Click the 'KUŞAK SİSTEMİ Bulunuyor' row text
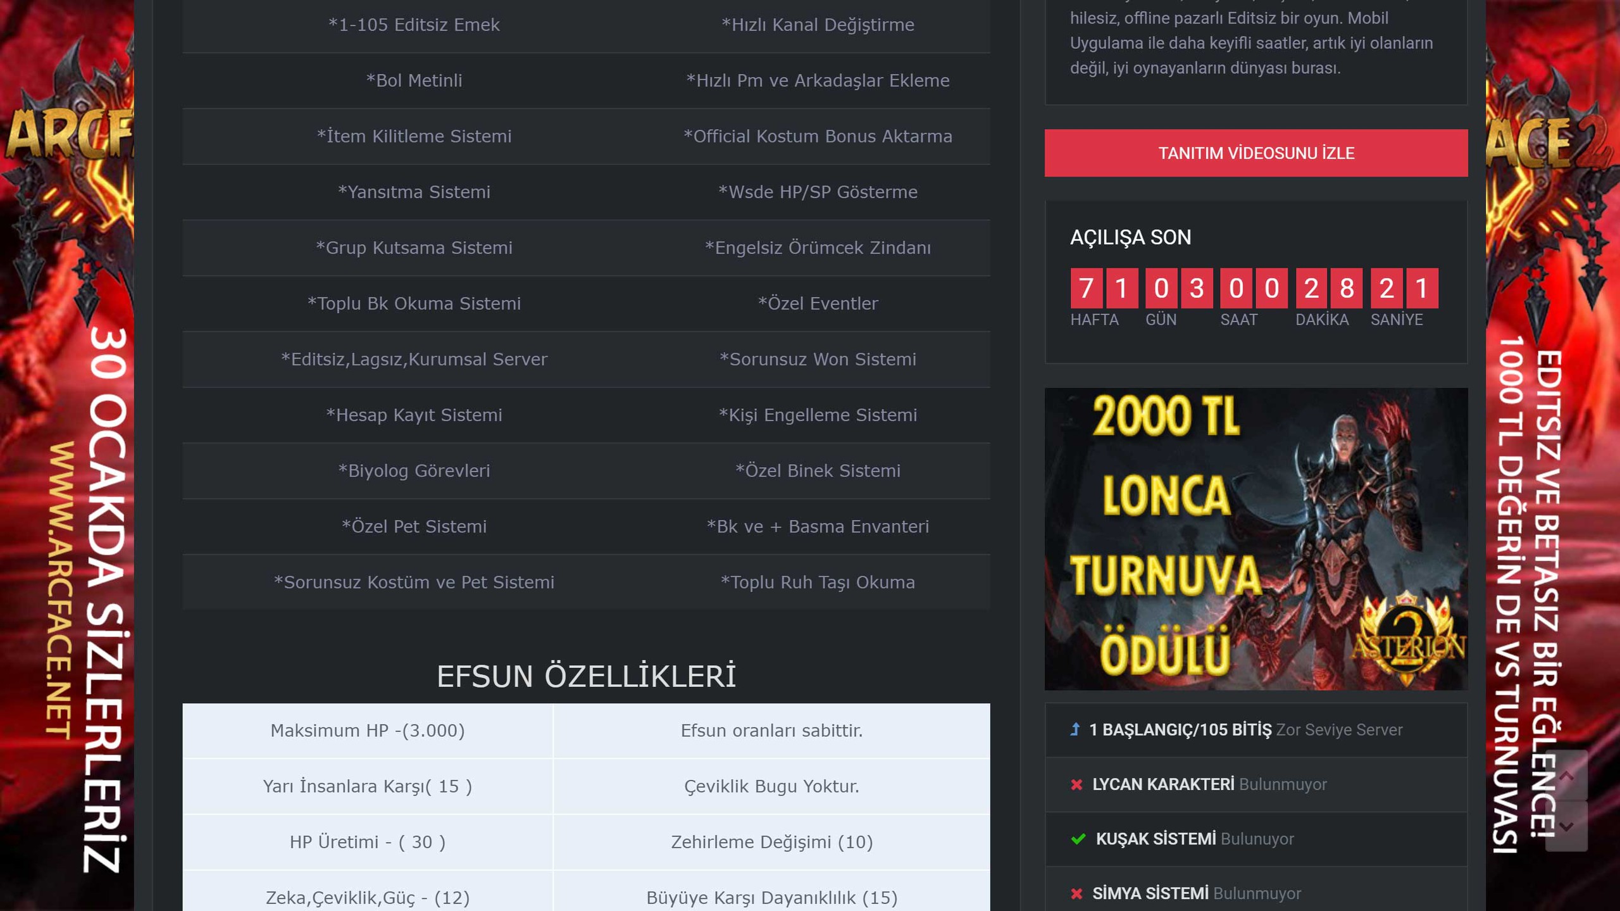 [1195, 839]
